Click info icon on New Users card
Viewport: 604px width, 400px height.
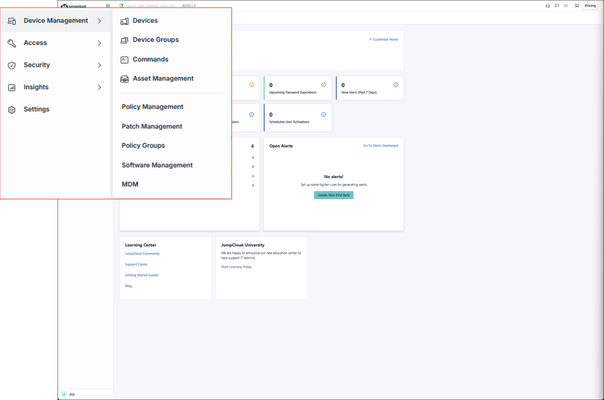396,85
